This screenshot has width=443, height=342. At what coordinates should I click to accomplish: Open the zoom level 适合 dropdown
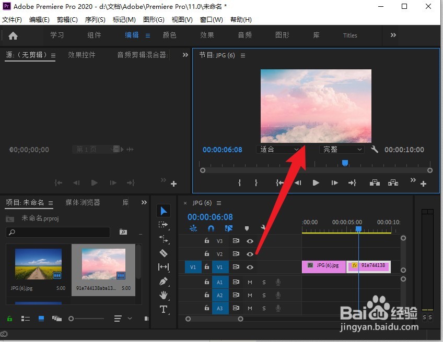[x=278, y=149]
